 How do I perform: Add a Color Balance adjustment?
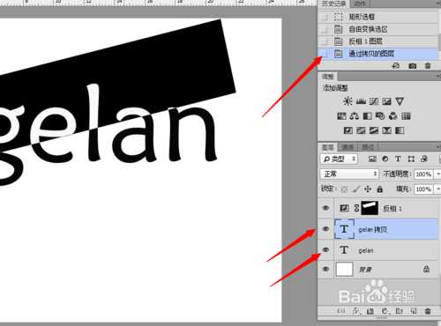355,116
